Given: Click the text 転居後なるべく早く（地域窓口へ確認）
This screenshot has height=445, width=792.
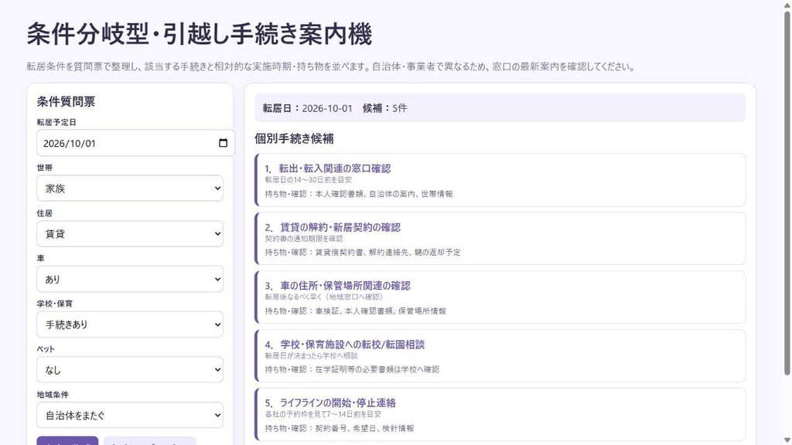Looking at the screenshot, I should (x=324, y=297).
